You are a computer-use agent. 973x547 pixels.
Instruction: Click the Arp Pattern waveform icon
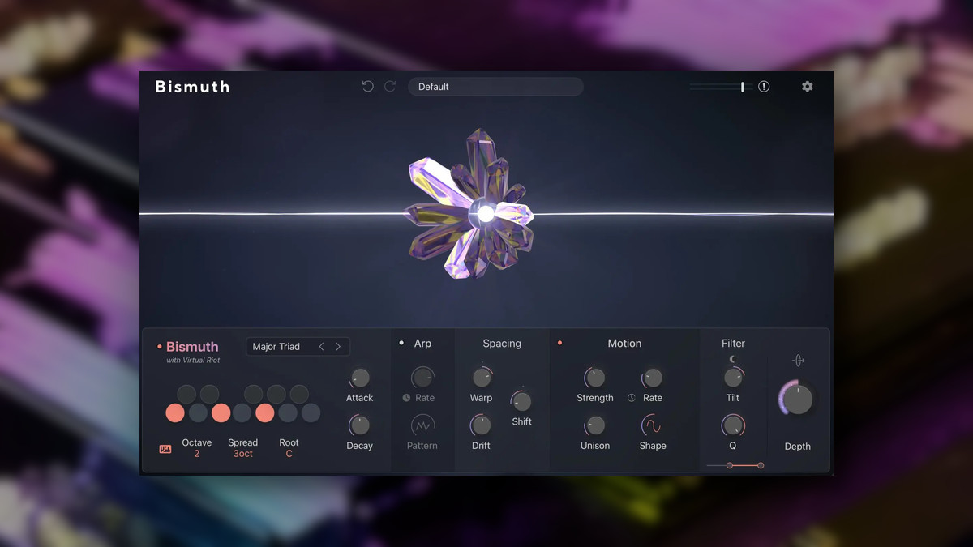tap(422, 425)
